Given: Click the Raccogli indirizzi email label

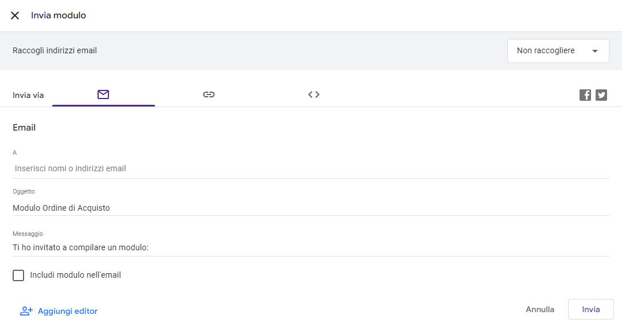Looking at the screenshot, I should pos(55,50).
